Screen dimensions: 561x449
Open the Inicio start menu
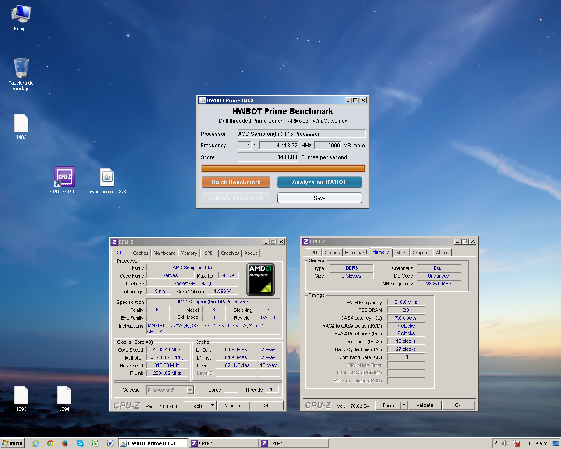pyautogui.click(x=12, y=443)
